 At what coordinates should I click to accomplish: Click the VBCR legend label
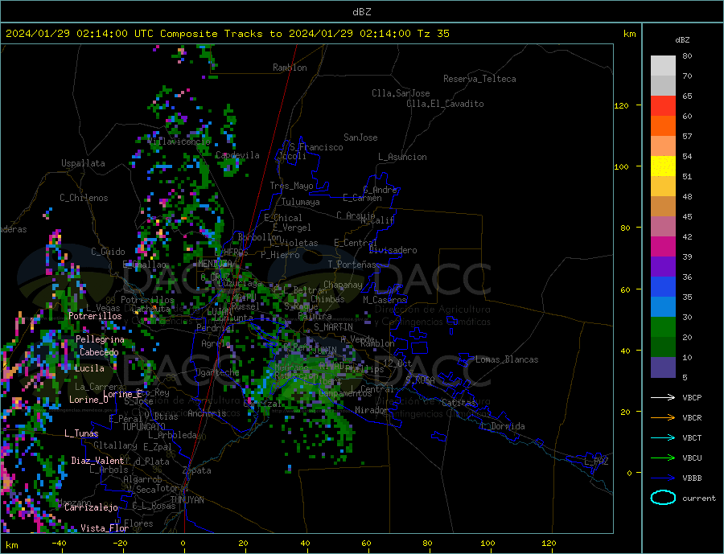coord(692,418)
